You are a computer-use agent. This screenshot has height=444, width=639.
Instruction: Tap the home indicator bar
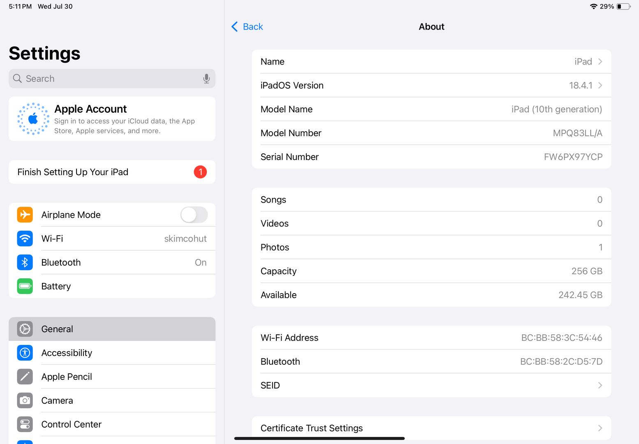pyautogui.click(x=319, y=438)
